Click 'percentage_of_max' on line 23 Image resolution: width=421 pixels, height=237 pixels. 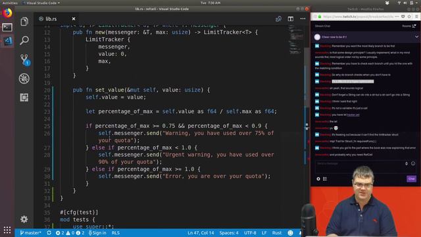pos(126,111)
